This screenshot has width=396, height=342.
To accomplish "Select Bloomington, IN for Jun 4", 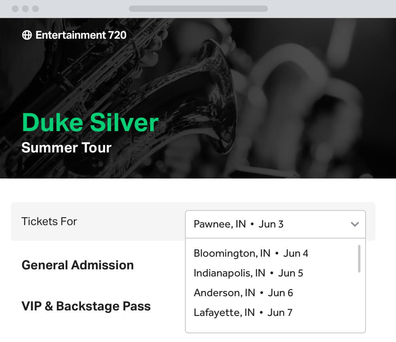I will point(251,253).
